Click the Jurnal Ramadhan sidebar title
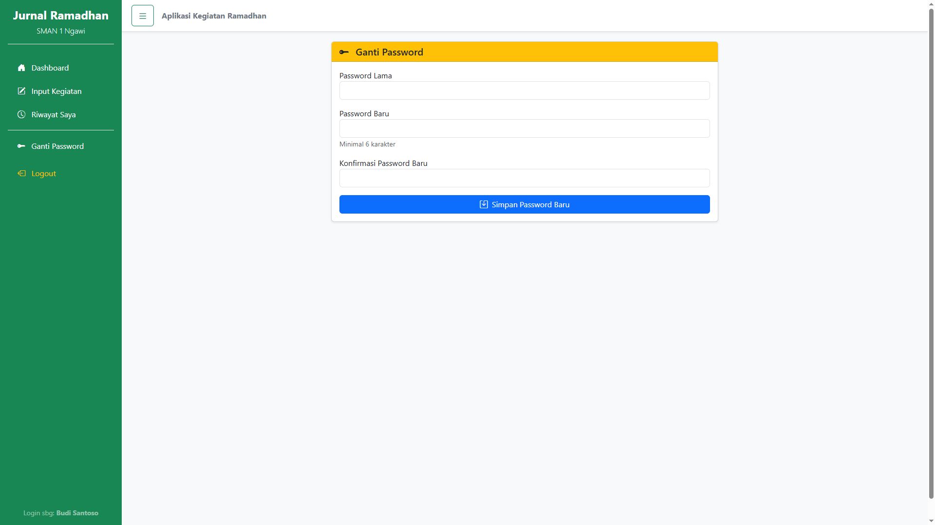The width and height of the screenshot is (935, 525). [x=61, y=16]
